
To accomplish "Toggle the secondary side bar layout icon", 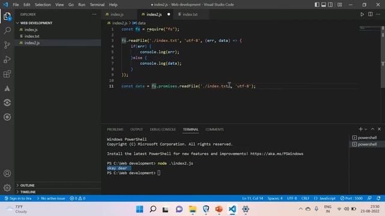I will (x=330, y=5).
